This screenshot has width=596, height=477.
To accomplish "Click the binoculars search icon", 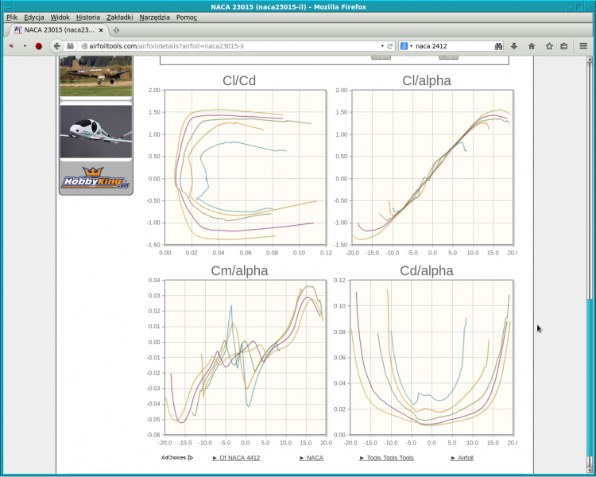I will (498, 46).
